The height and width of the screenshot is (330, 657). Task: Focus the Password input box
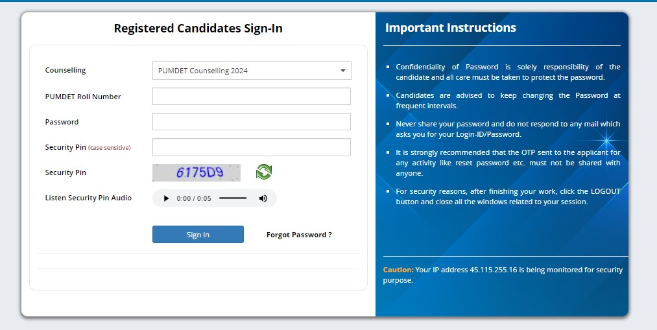pos(252,122)
